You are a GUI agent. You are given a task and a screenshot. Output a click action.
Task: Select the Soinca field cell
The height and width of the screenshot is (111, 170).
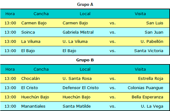click(28, 32)
